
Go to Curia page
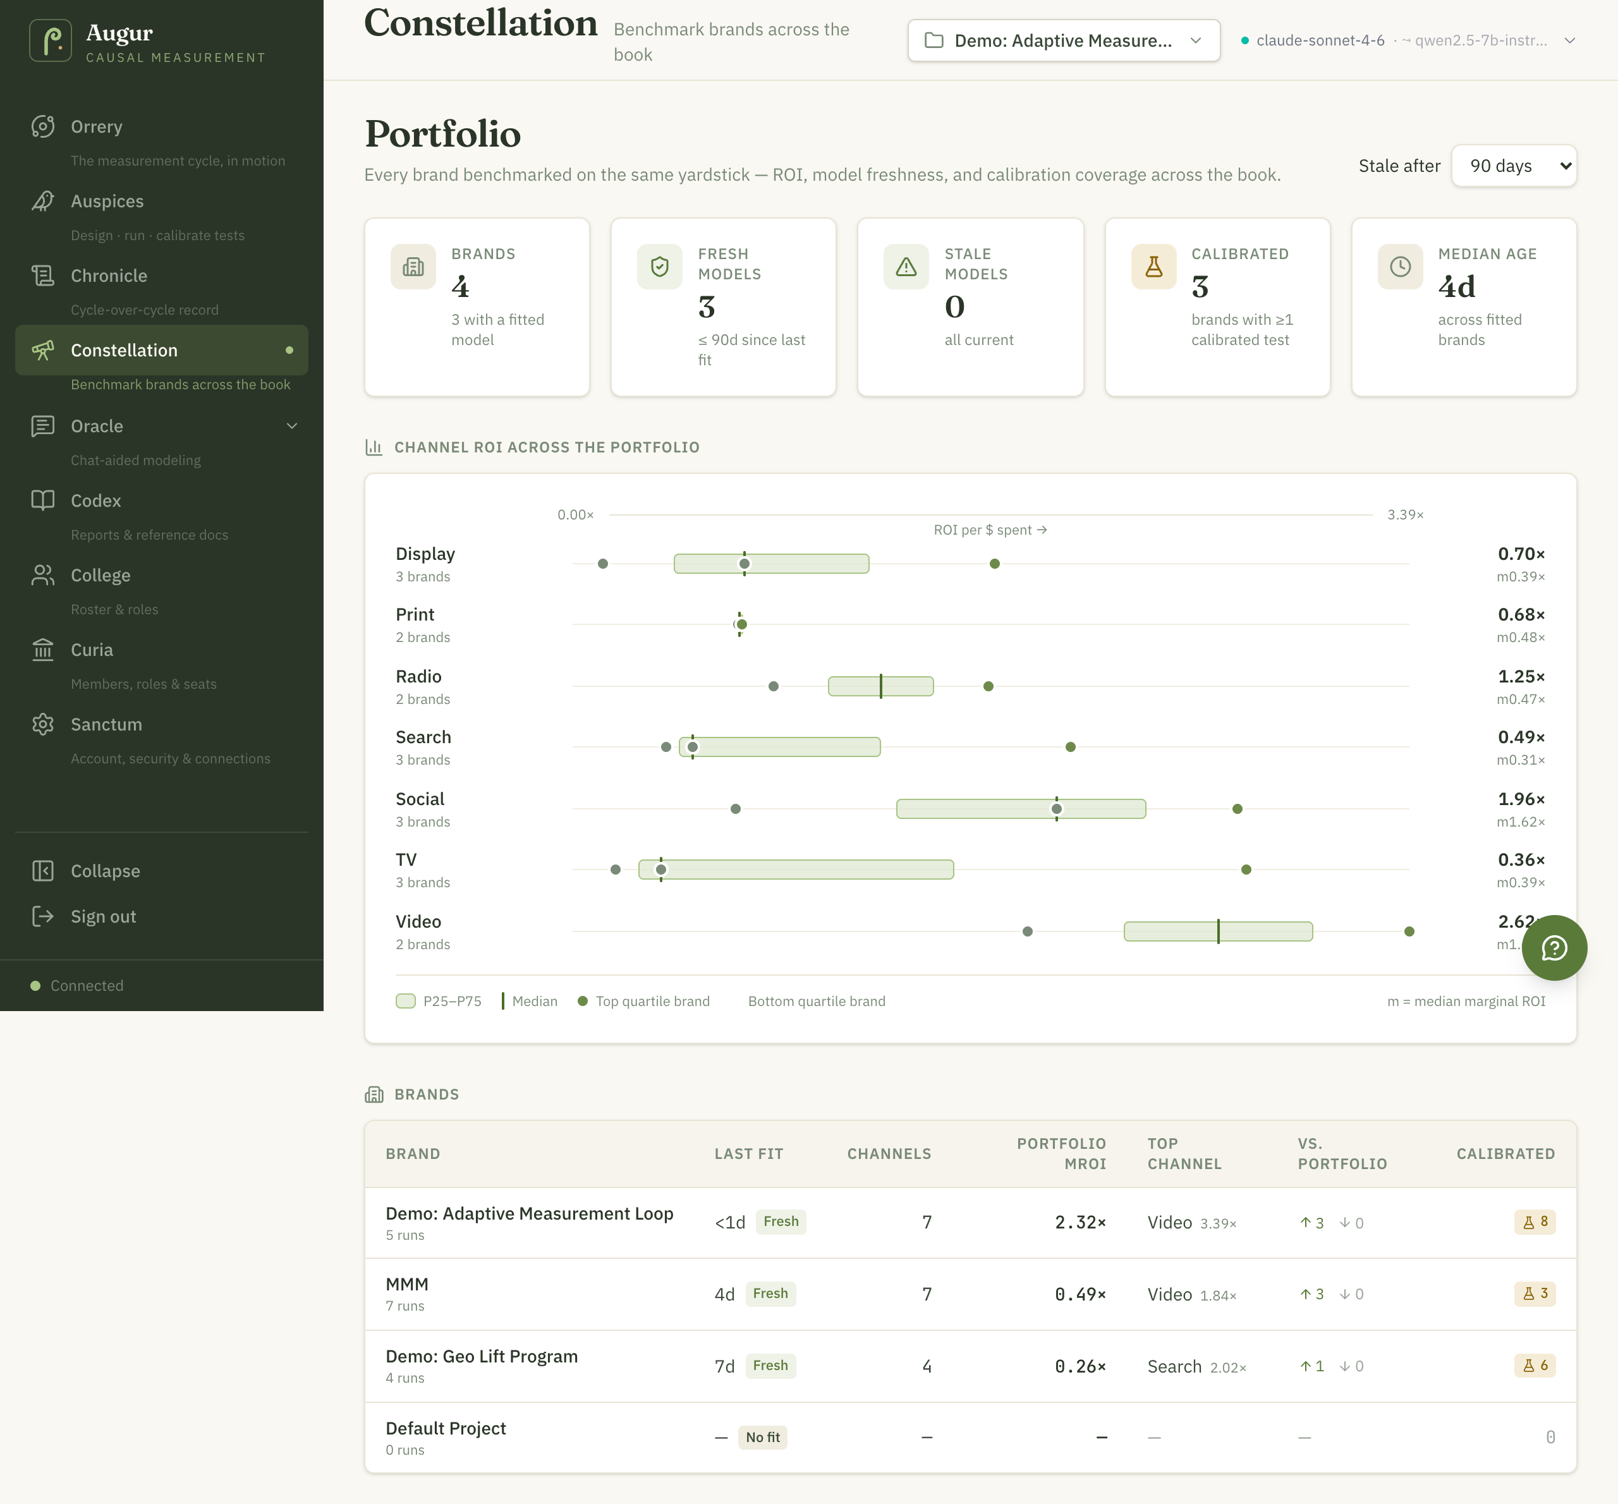click(x=161, y=650)
